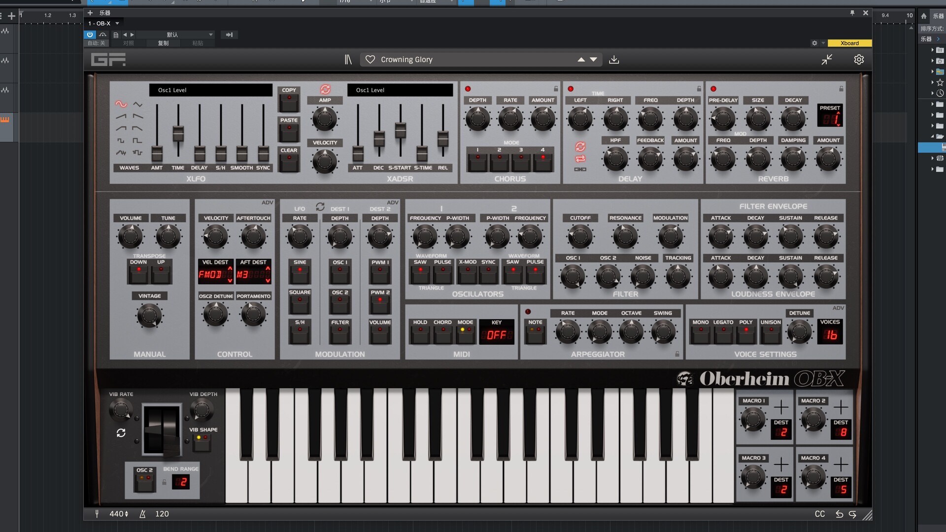This screenshot has width=946, height=532.
Task: Click the 对照 compare menu item
Action: point(129,43)
